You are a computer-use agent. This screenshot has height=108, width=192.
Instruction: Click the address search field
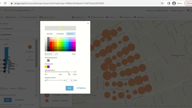click(x=169, y=17)
